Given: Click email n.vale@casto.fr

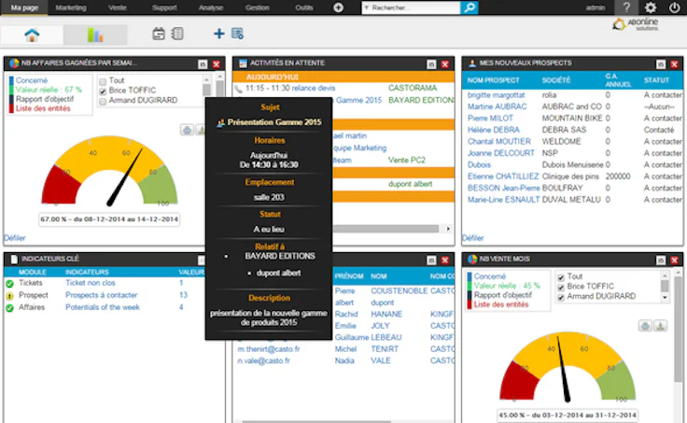Looking at the screenshot, I should coord(264,360).
